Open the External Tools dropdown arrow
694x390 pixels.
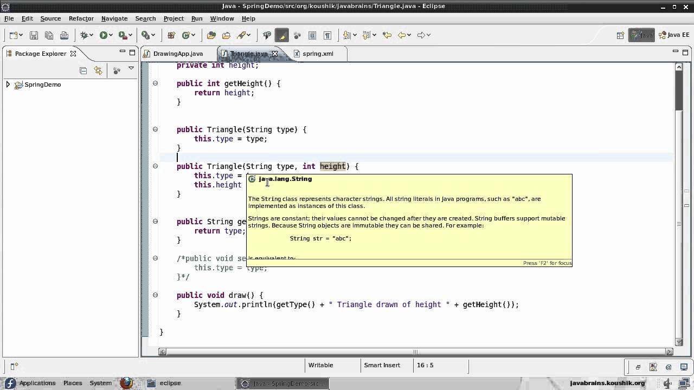point(130,35)
